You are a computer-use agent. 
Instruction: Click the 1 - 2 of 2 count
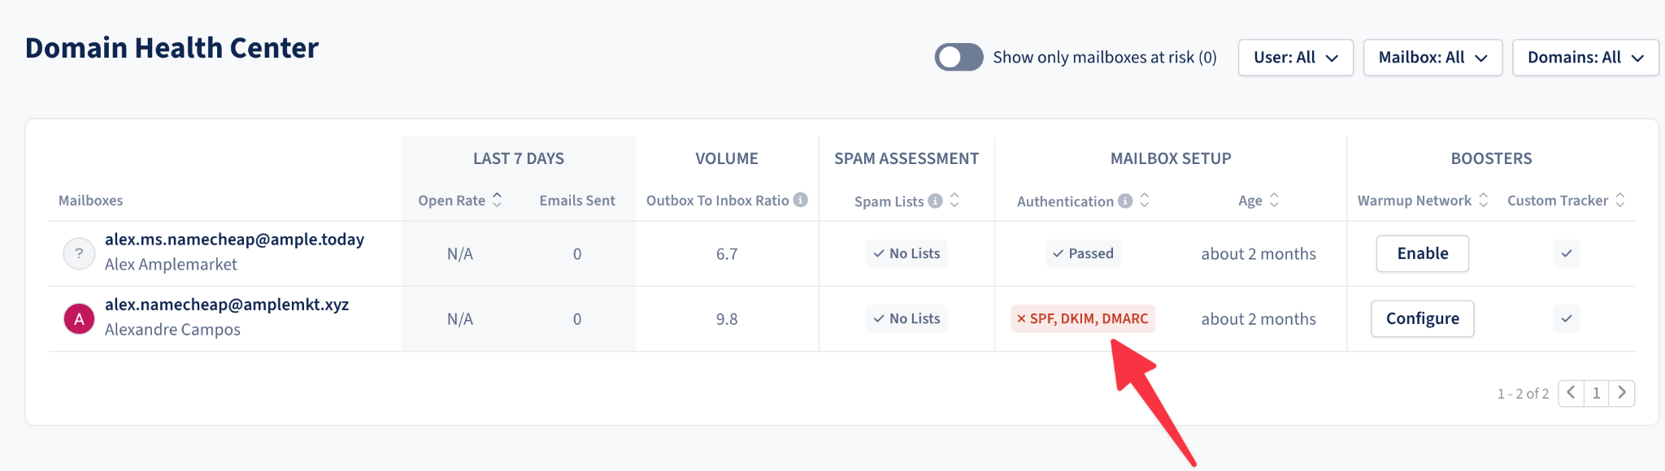pos(1523,394)
